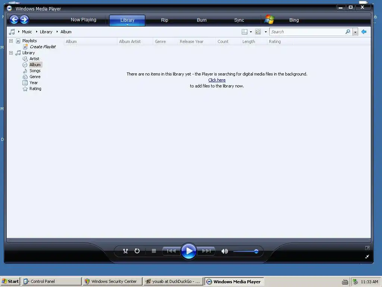Sort by the Rating column header

[280, 41]
